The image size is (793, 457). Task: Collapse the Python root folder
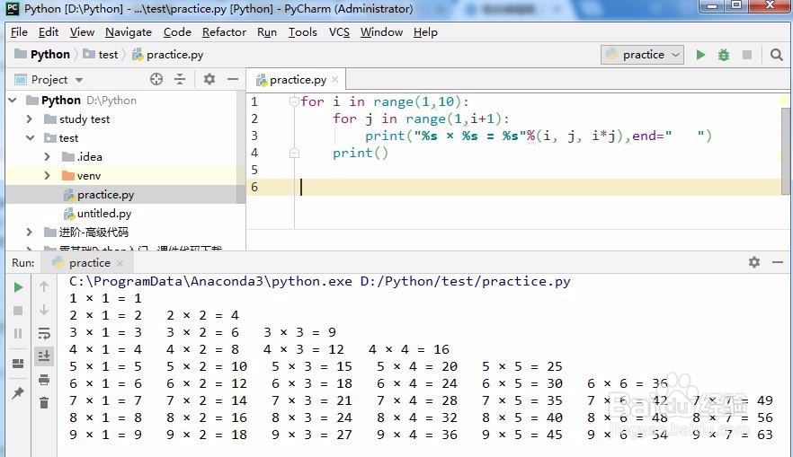click(x=13, y=101)
